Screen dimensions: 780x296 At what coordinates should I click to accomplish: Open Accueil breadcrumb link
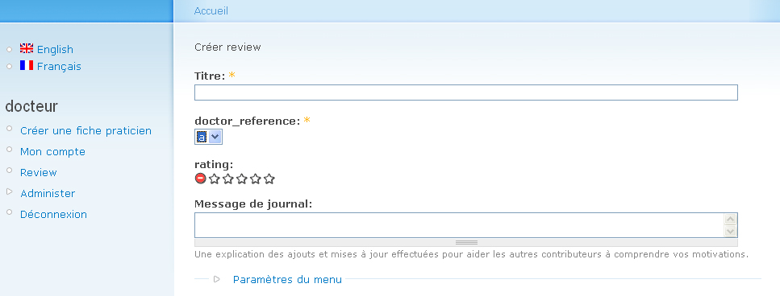[211, 11]
